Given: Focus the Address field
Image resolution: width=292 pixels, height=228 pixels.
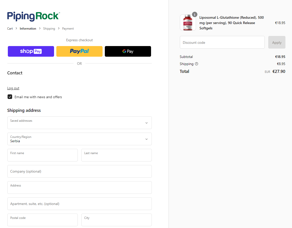Looking at the screenshot, I should coord(80,188).
